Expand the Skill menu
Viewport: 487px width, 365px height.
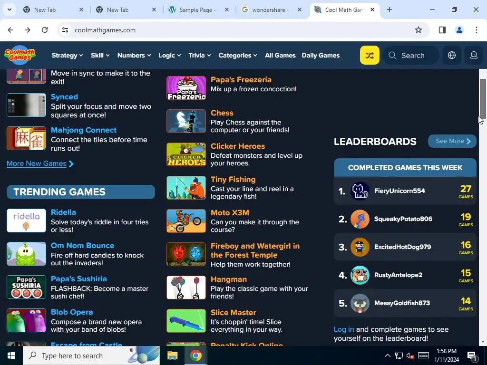[100, 55]
